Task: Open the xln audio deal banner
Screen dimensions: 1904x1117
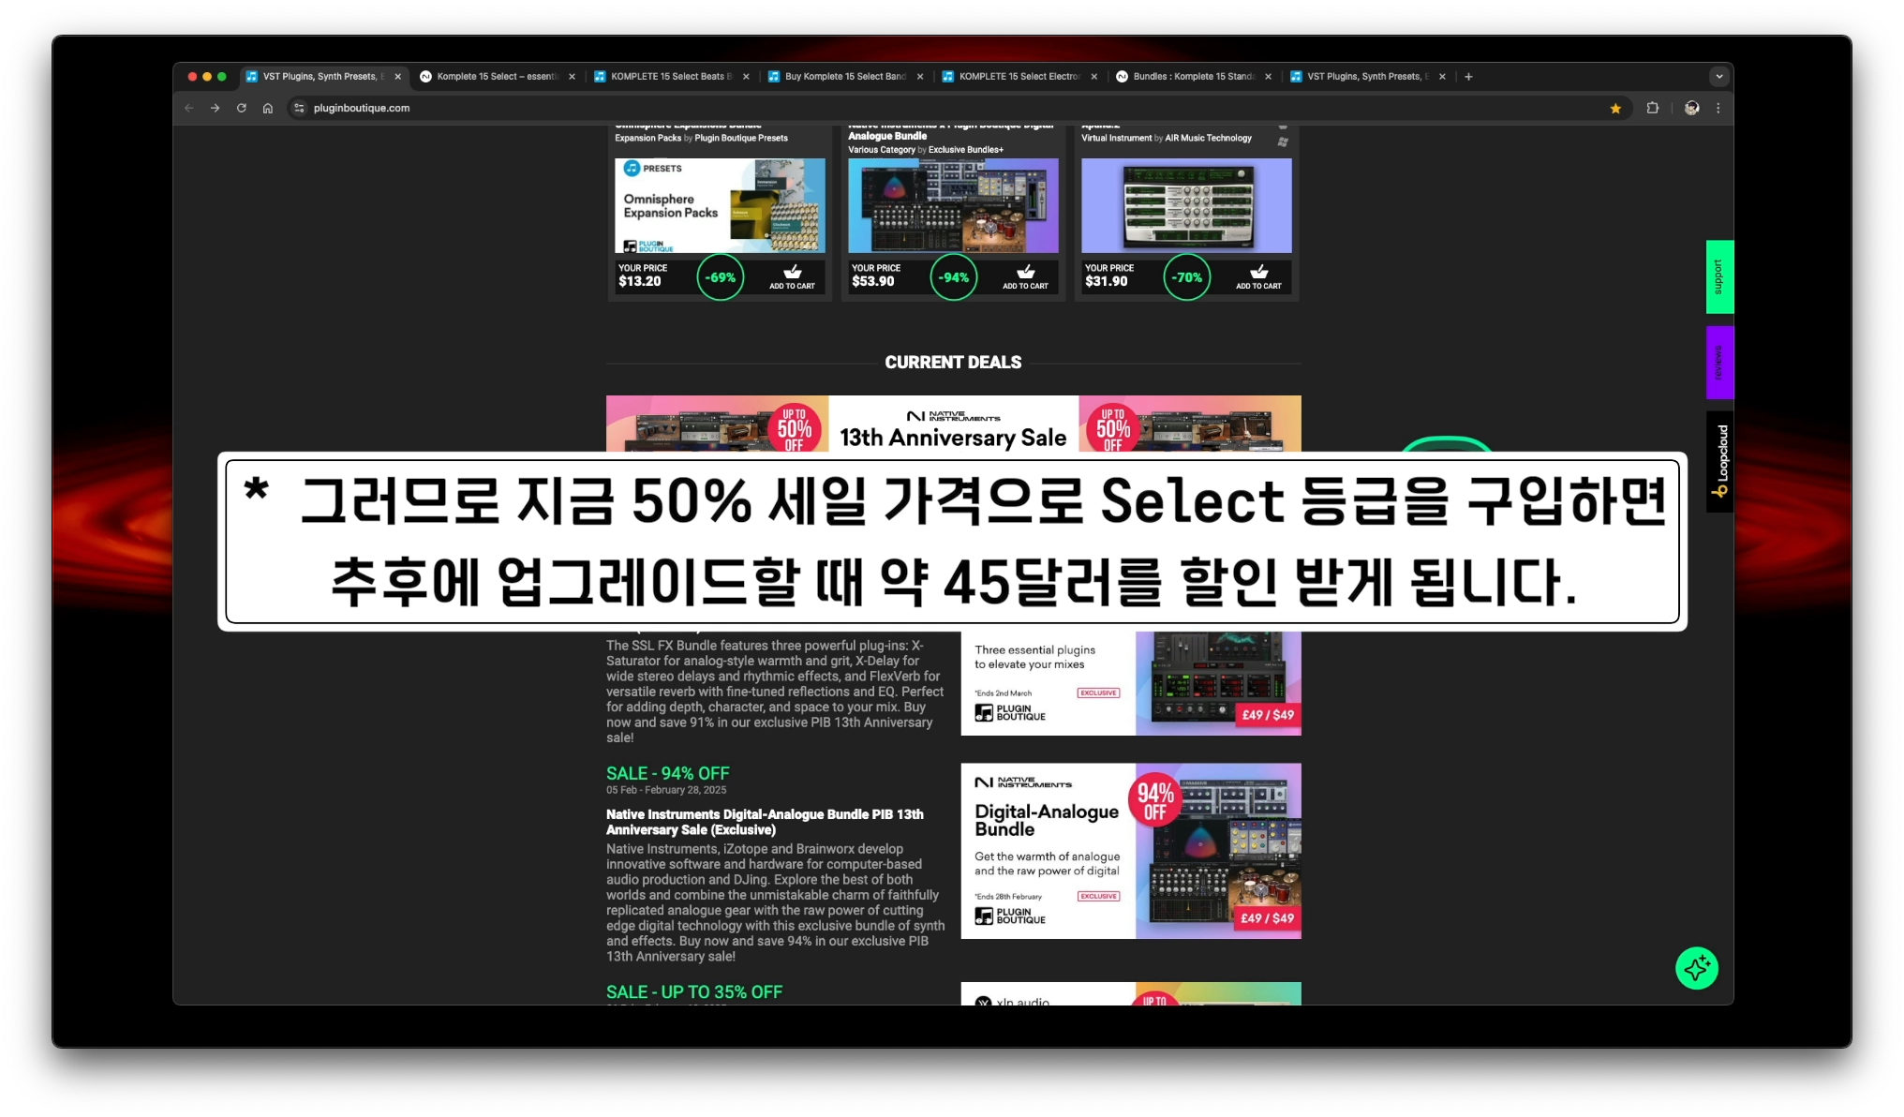Action: pyautogui.click(x=1131, y=993)
